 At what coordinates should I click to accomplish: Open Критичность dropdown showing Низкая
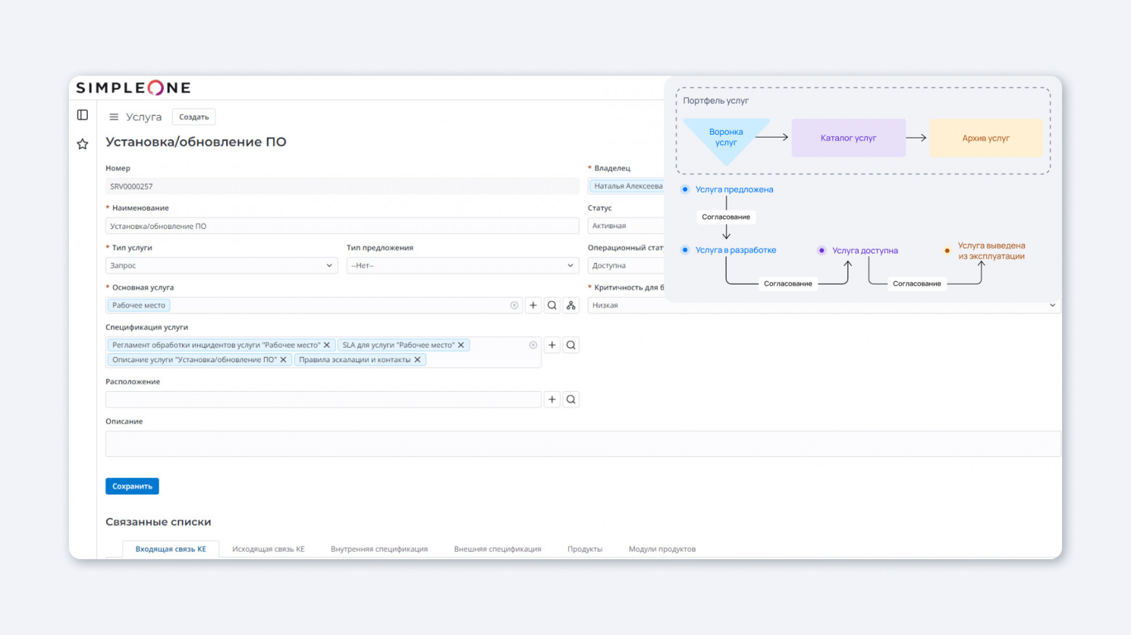click(824, 306)
